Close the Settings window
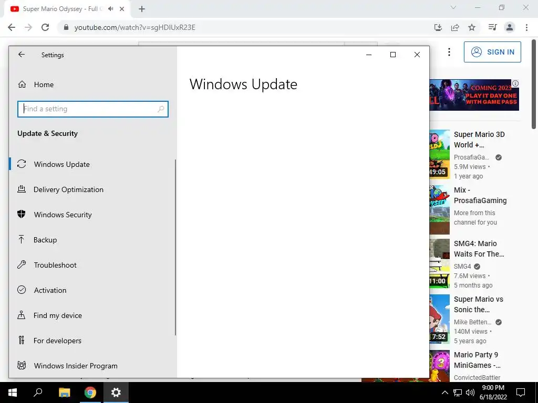 point(417,55)
